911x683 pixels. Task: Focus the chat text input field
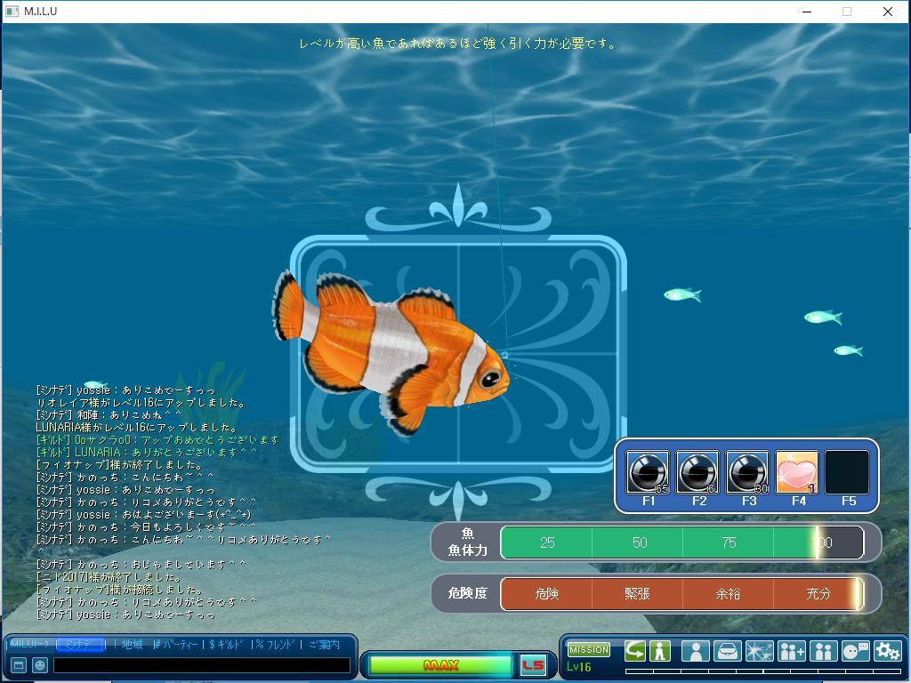click(x=202, y=665)
